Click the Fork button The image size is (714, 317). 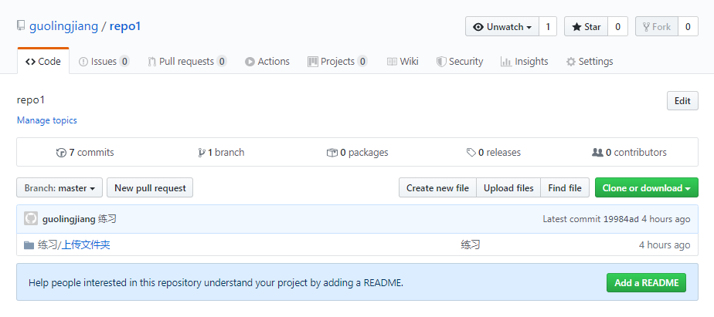click(657, 27)
